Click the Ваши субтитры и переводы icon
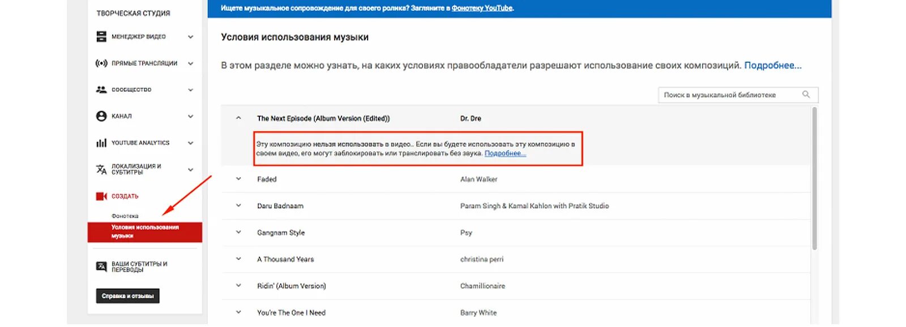906x327 pixels. tap(101, 266)
